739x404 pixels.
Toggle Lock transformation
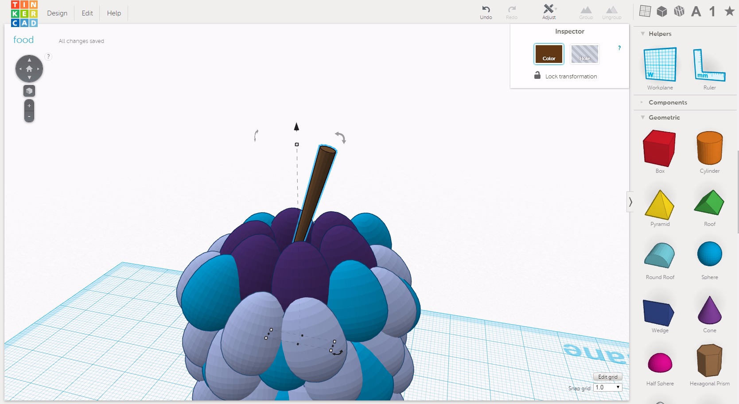565,76
